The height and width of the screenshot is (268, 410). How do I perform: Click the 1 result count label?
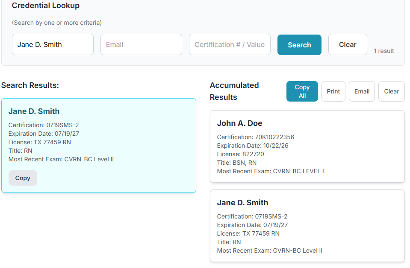click(x=383, y=51)
